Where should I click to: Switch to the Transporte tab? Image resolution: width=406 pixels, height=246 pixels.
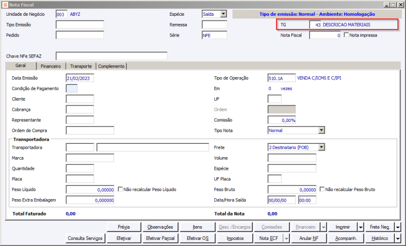click(x=81, y=67)
